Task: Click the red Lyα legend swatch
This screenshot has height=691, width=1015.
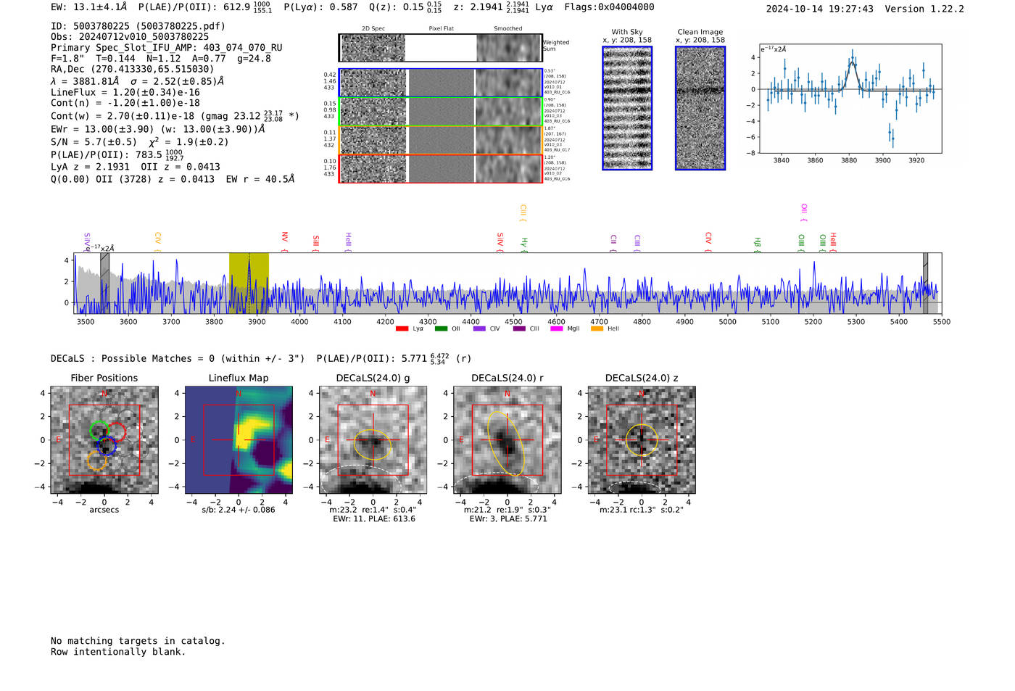Action: (x=402, y=329)
